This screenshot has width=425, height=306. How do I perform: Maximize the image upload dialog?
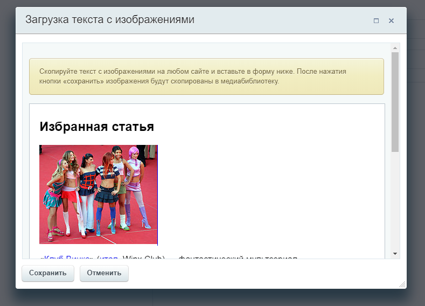(376, 20)
